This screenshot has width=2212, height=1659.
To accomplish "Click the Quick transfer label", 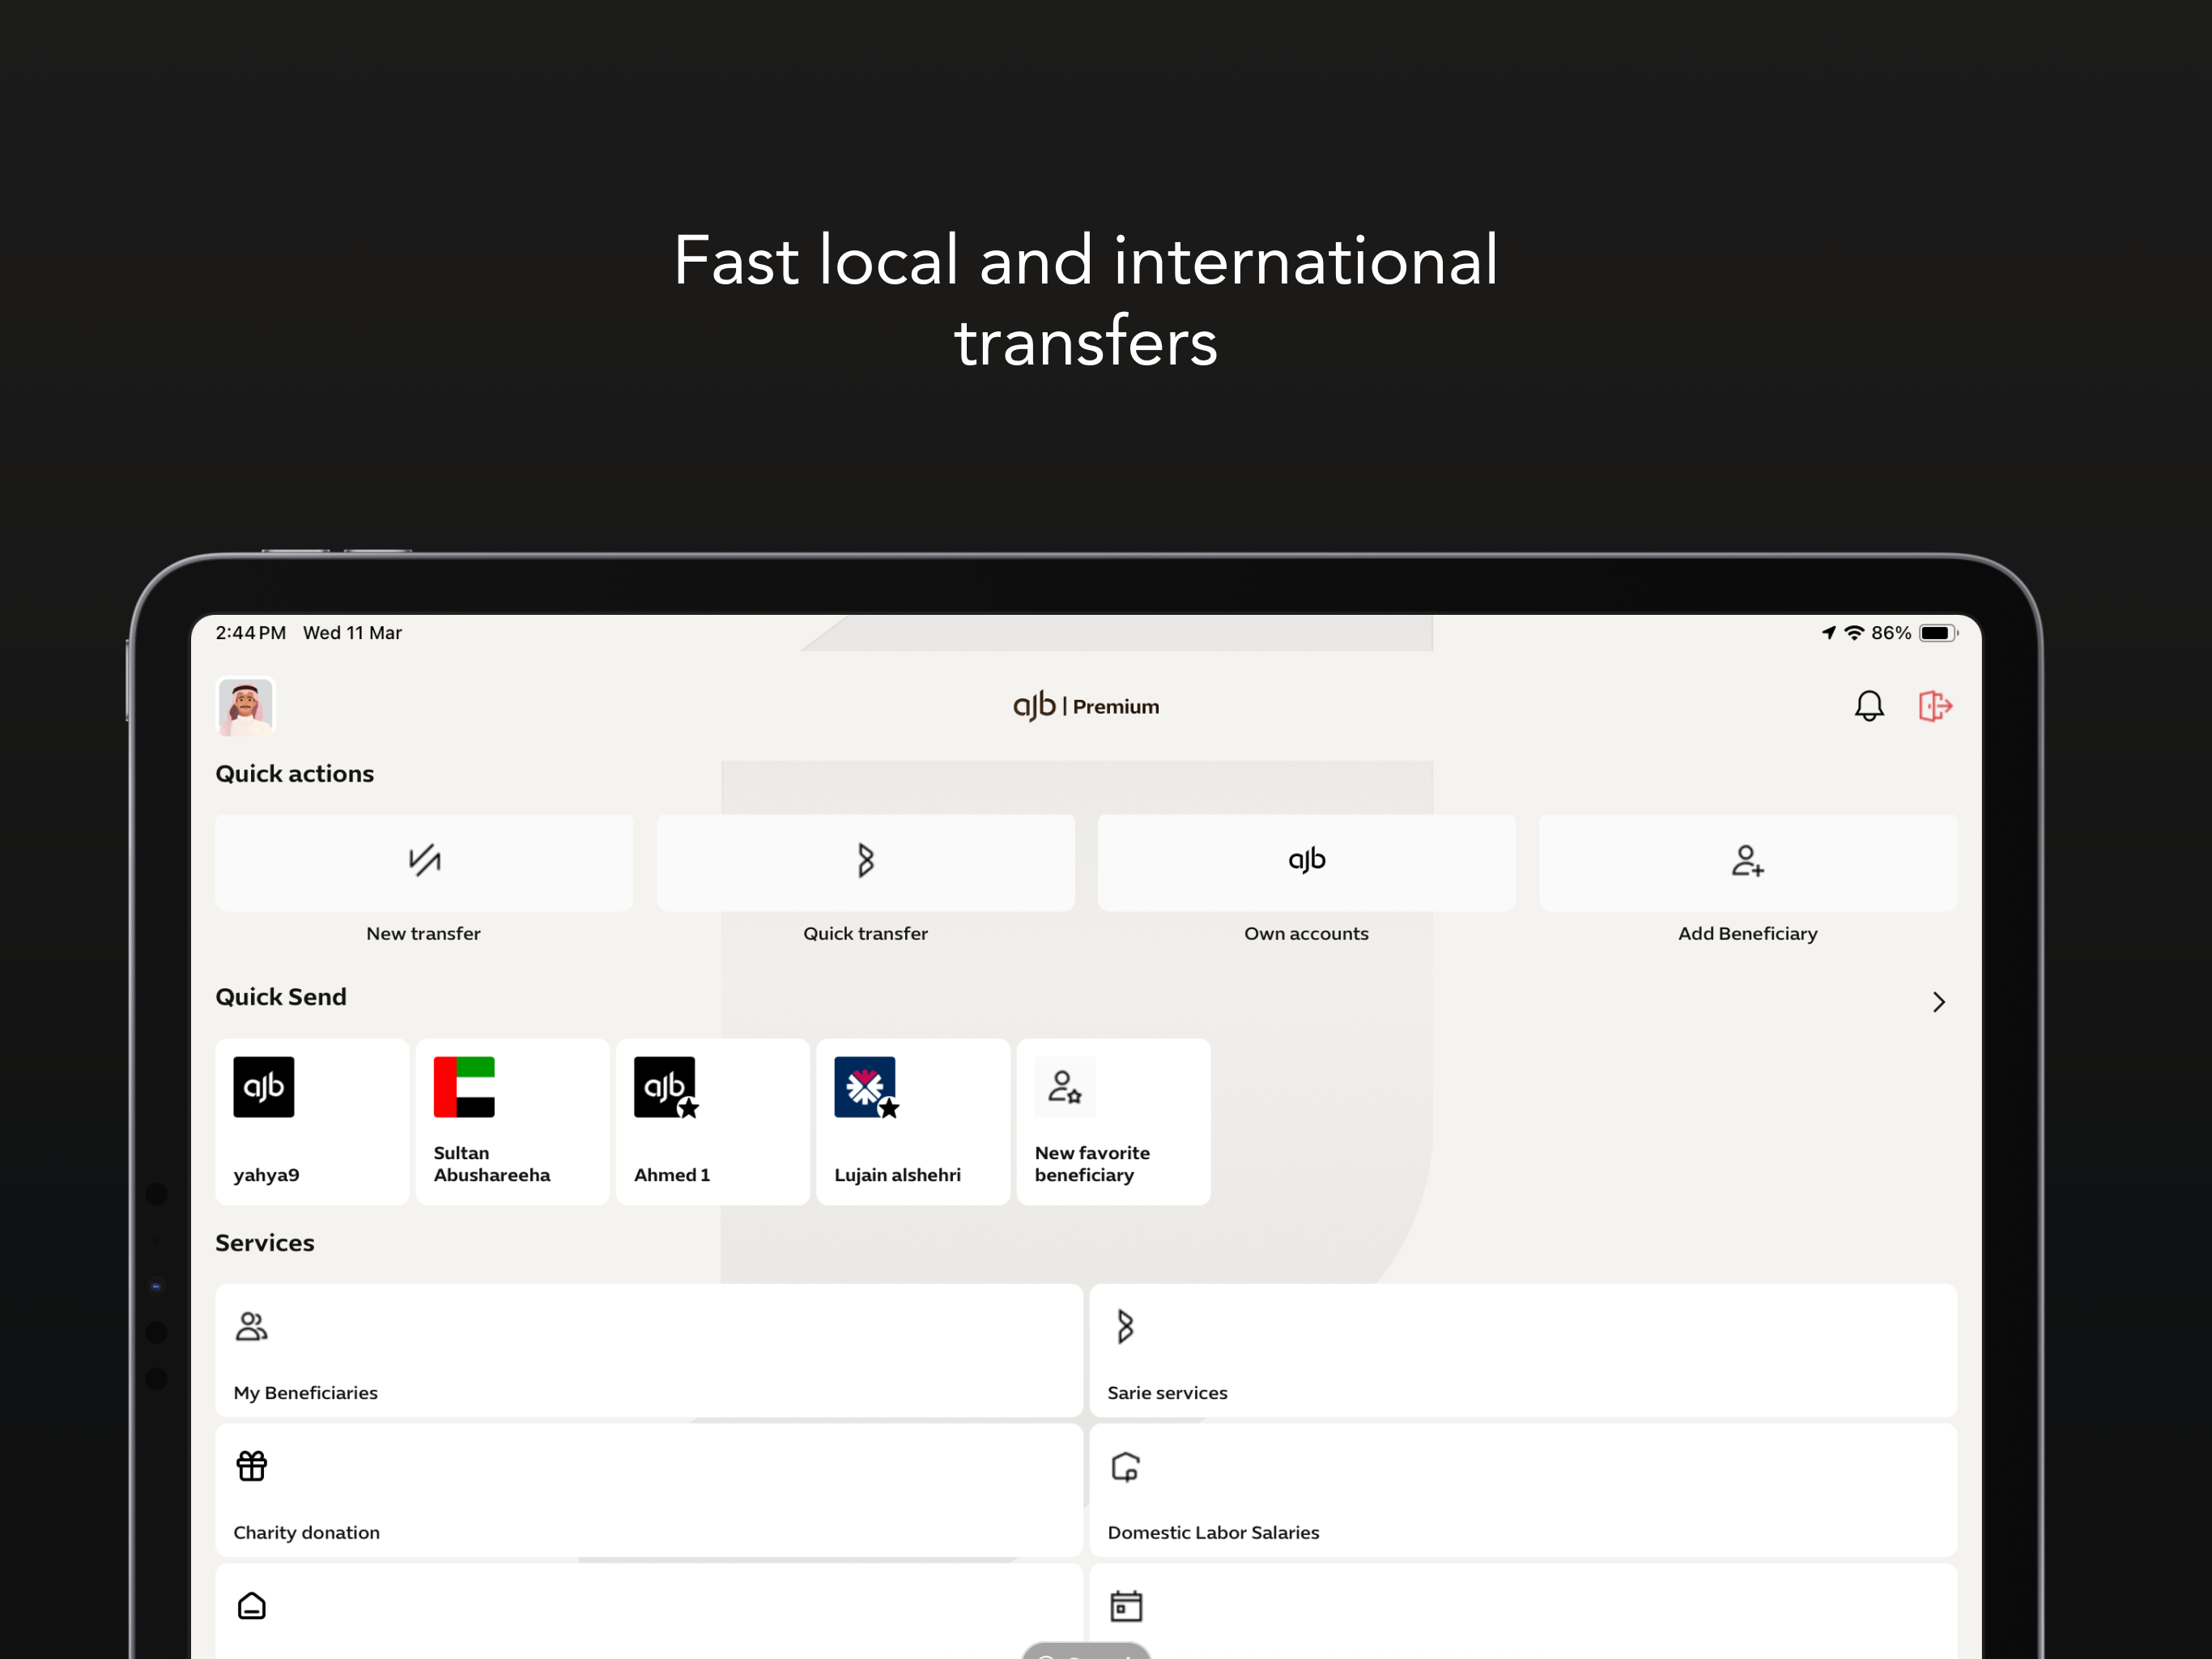I will (865, 933).
